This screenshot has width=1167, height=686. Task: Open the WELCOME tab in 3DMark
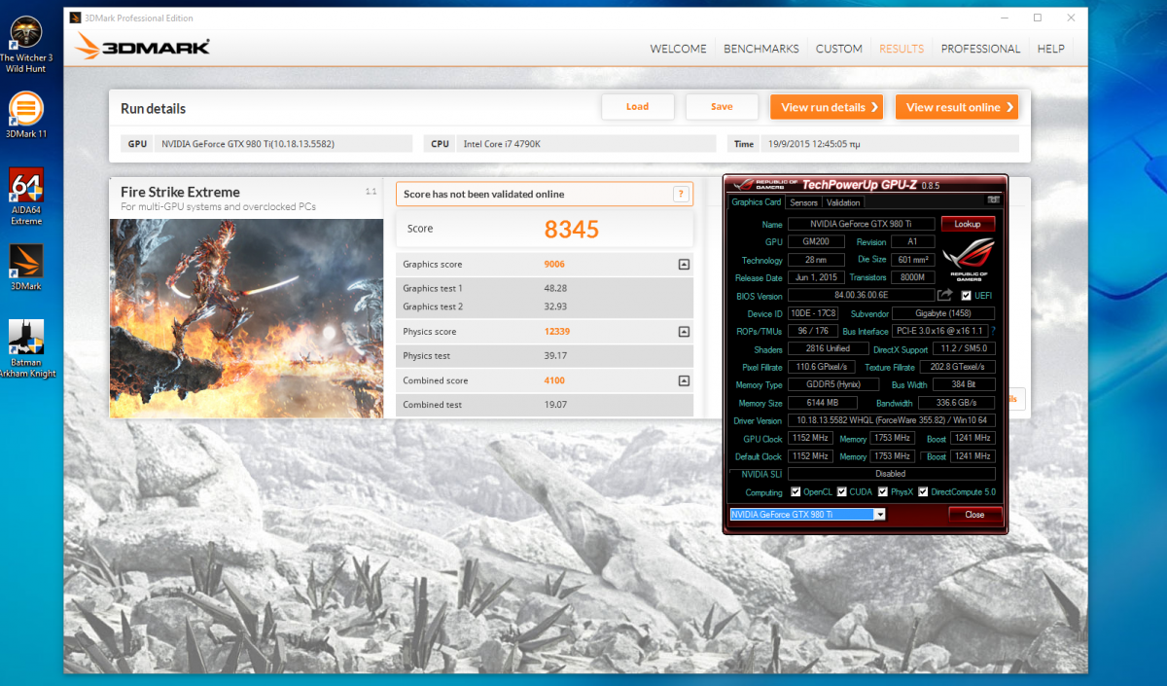click(x=679, y=49)
